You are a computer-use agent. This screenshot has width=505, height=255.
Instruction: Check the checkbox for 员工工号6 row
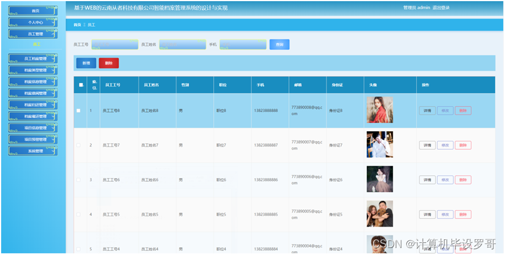tap(78, 179)
